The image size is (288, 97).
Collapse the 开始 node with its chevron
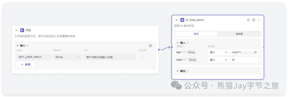[x=17, y=30]
